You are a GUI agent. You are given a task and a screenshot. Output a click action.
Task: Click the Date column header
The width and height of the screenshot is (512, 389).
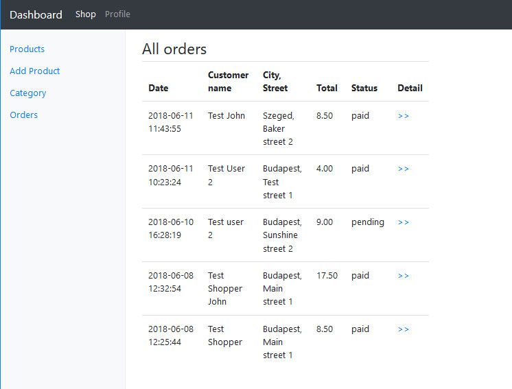(159, 89)
